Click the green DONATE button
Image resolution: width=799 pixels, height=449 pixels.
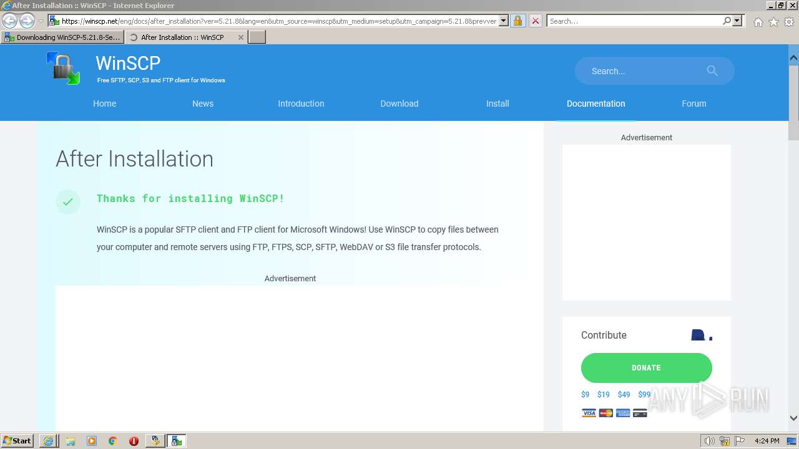coord(647,368)
